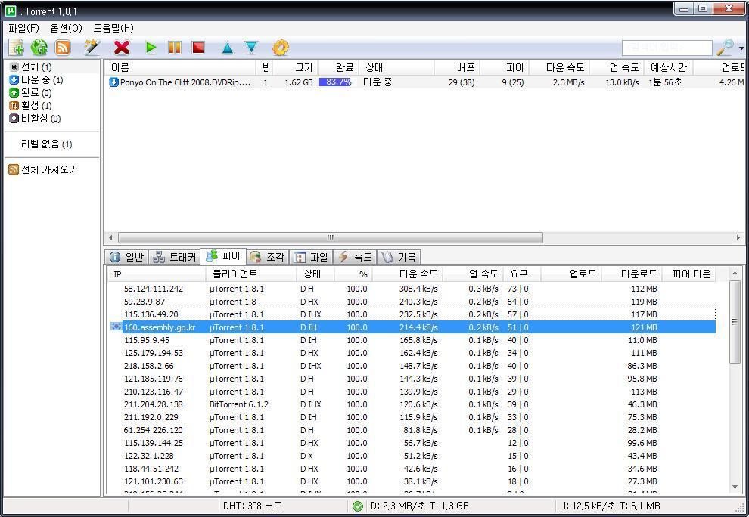Remove torrent with the red X icon
749x517 pixels.
[x=121, y=48]
